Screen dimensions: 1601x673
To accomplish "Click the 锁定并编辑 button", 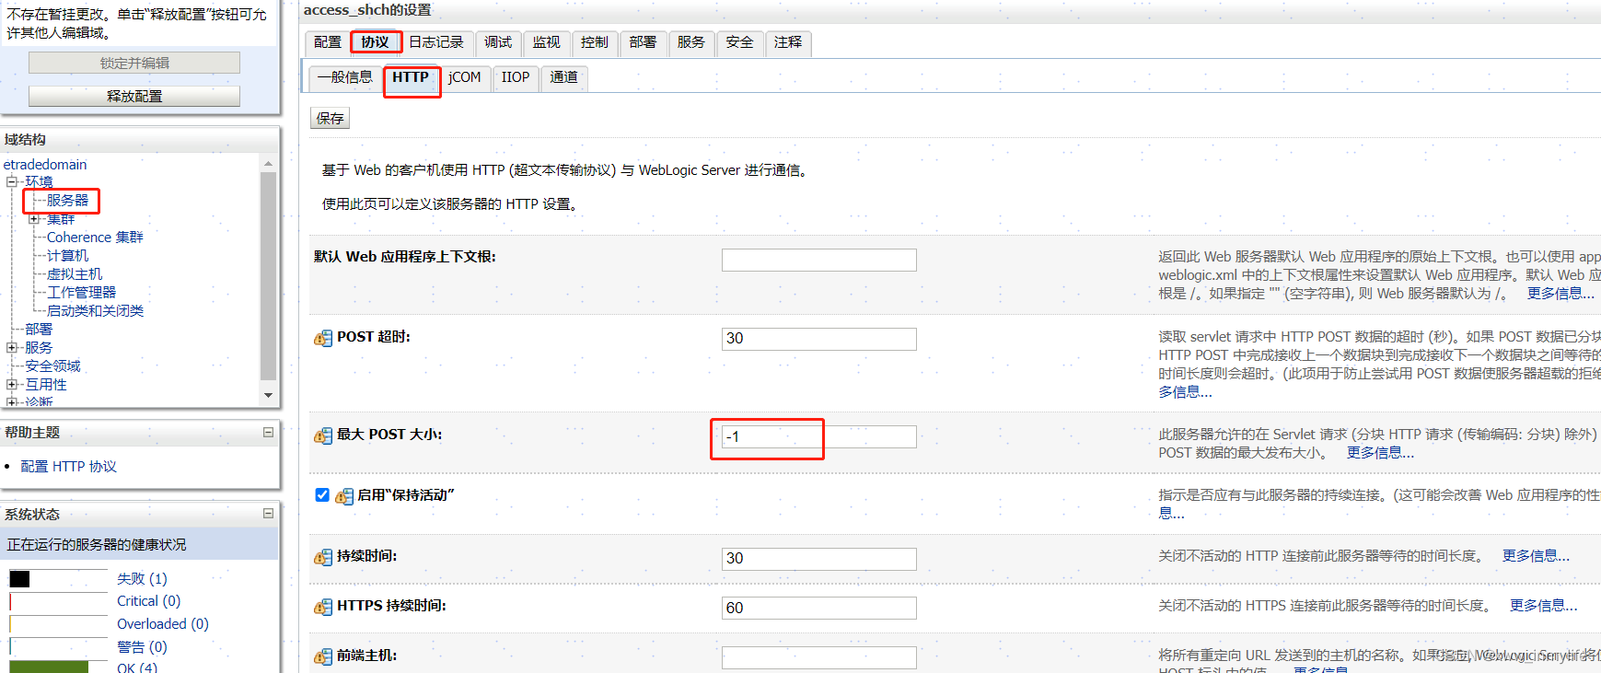I will [134, 63].
